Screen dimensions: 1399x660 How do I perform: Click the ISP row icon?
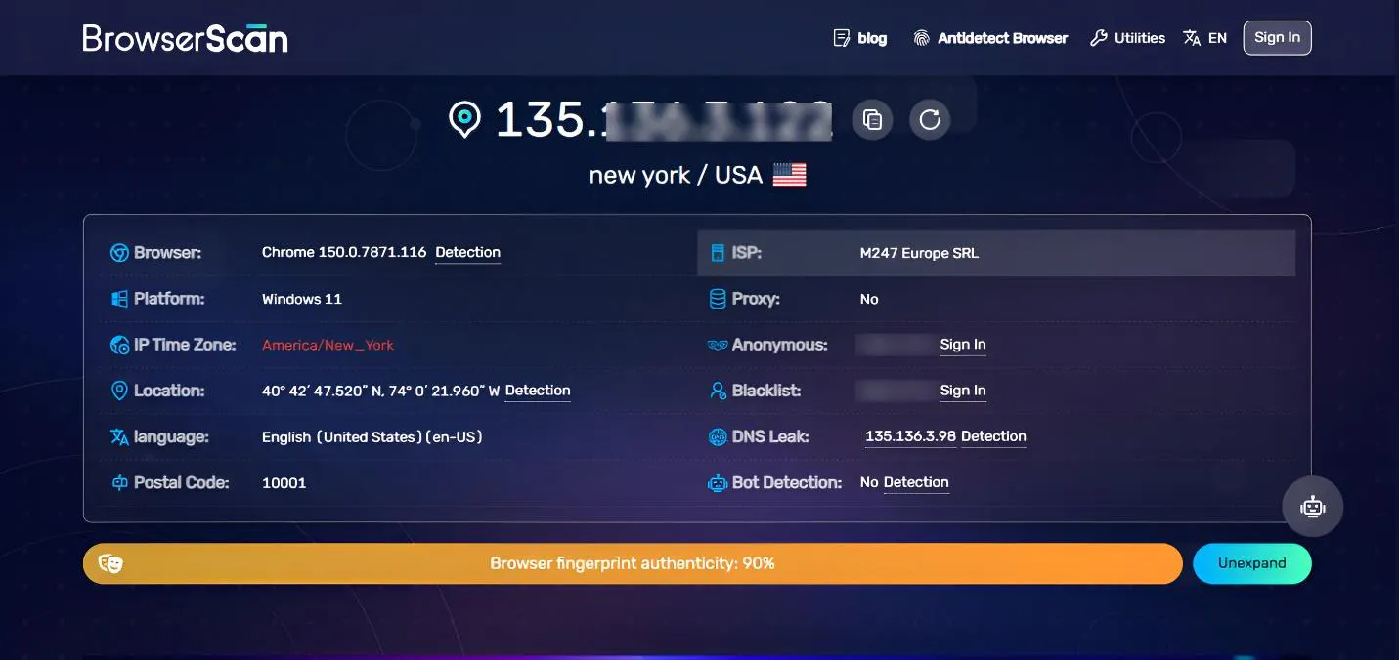pos(718,253)
